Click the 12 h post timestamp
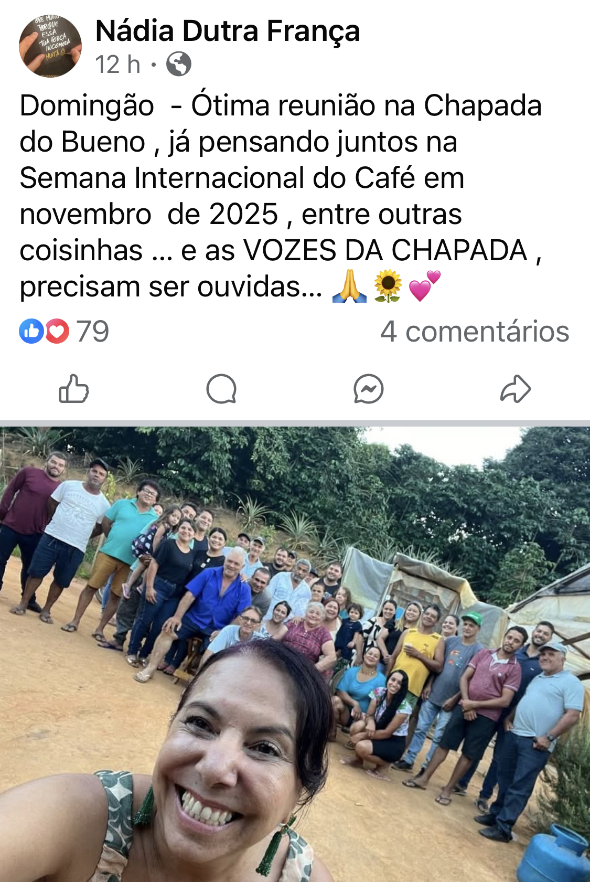Viewport: 590px width, 882px height. (117, 65)
